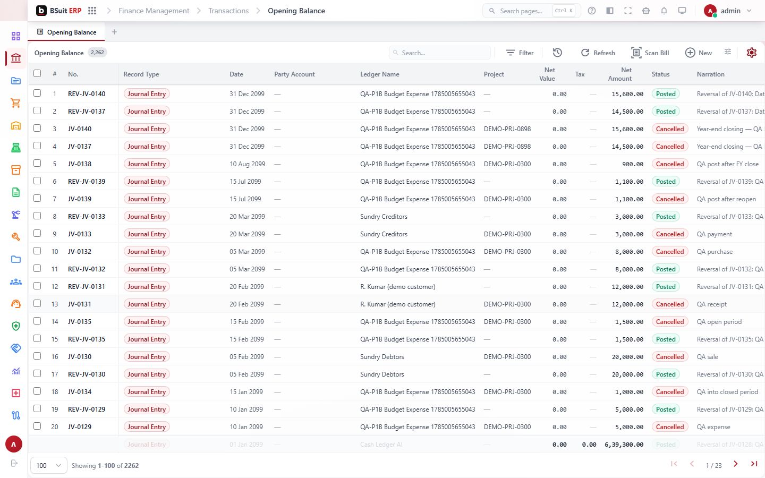The image size is (765, 478).
Task: Jump to last page arrow
Action: point(754,464)
